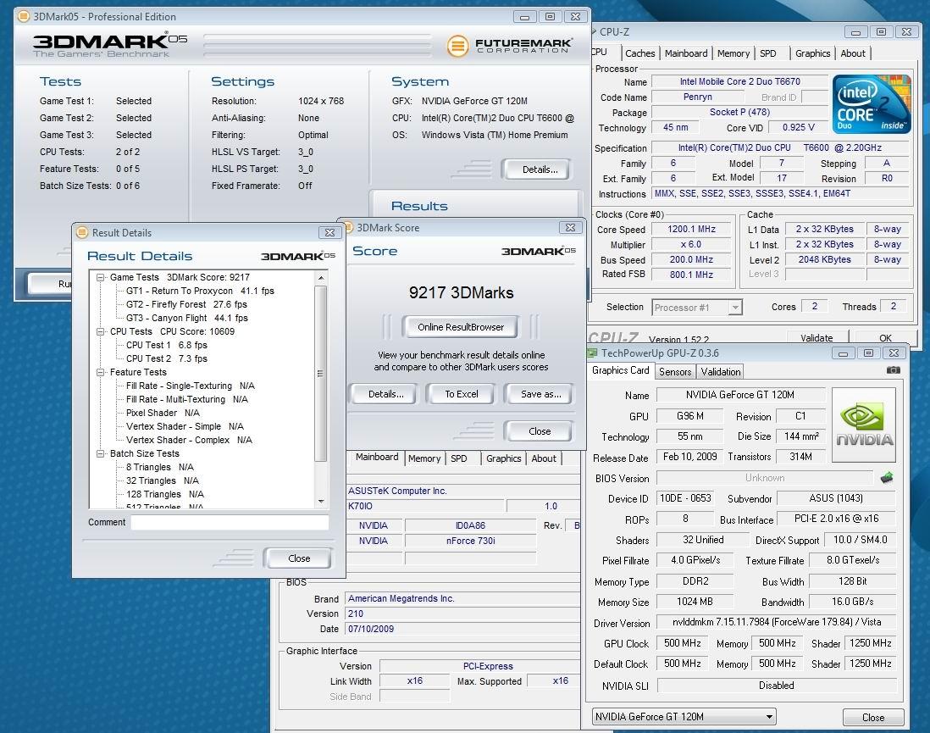Click the GPU-Z BIOS save chip icon
This screenshot has width=930, height=733.
pos(887,478)
